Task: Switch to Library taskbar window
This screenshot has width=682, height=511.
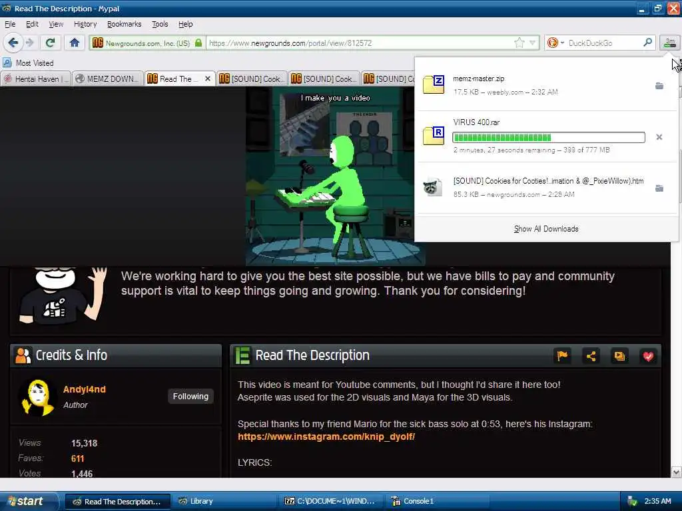Action: (x=224, y=501)
